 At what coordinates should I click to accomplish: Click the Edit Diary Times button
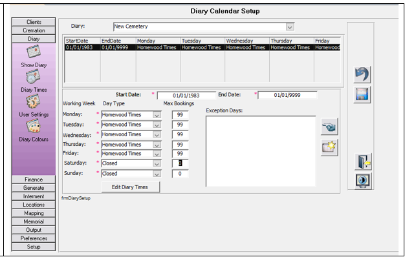click(131, 187)
